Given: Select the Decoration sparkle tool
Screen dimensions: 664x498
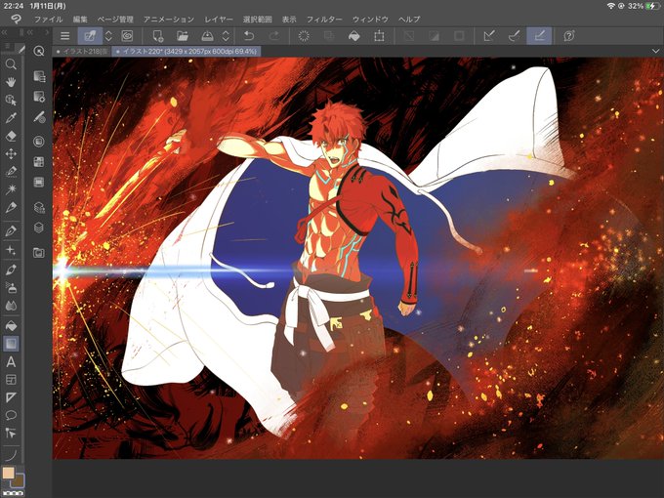Looking at the screenshot, I should coord(11,250).
